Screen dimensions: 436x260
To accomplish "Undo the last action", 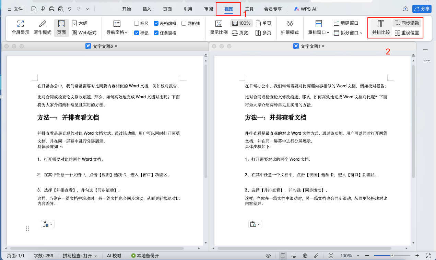I will click(70, 9).
